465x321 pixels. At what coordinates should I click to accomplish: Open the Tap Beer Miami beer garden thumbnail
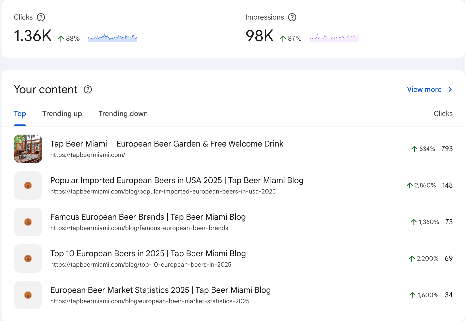pos(28,149)
